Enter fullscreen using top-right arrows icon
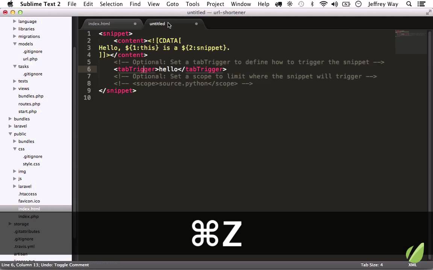Screen dimensions: 433x270 (x=428, y=12)
